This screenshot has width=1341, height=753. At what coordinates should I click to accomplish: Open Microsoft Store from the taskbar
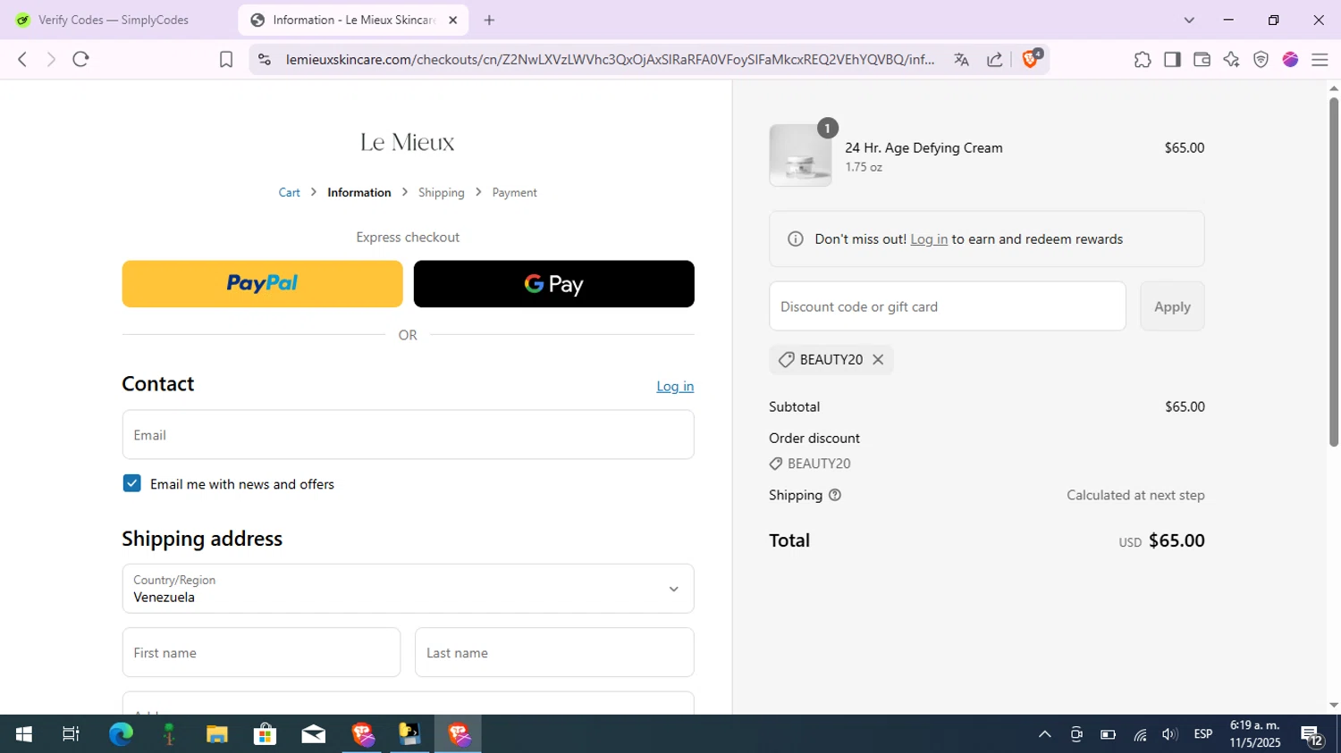pyautogui.click(x=265, y=734)
